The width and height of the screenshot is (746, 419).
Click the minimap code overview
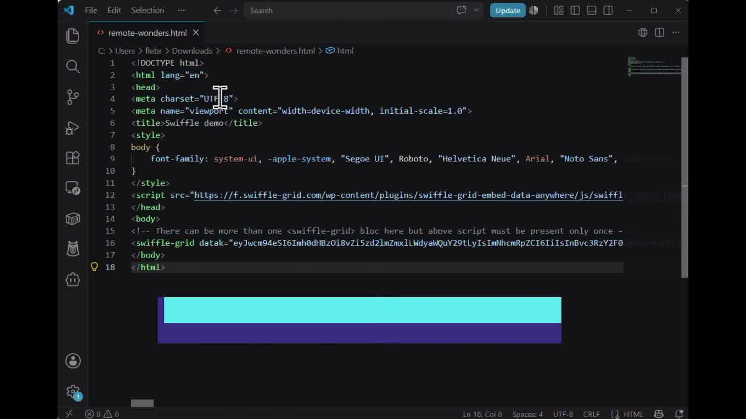point(654,67)
